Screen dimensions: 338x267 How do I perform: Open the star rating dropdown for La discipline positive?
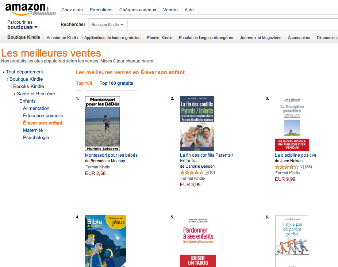tap(302, 167)
